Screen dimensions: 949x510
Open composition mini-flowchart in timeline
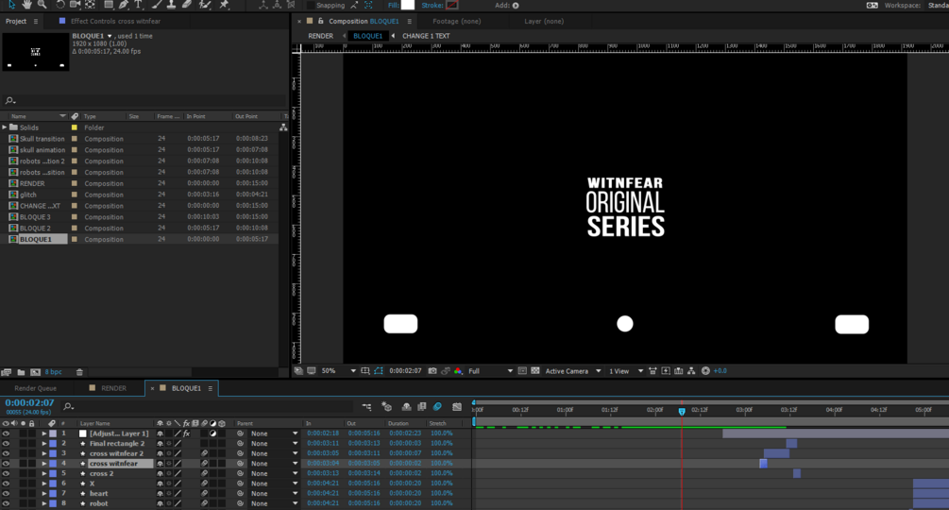[x=366, y=406]
